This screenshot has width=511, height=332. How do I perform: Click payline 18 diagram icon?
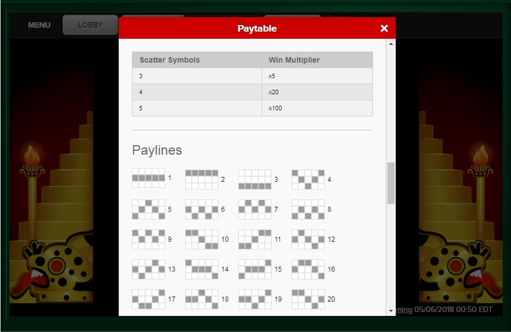coord(202,299)
